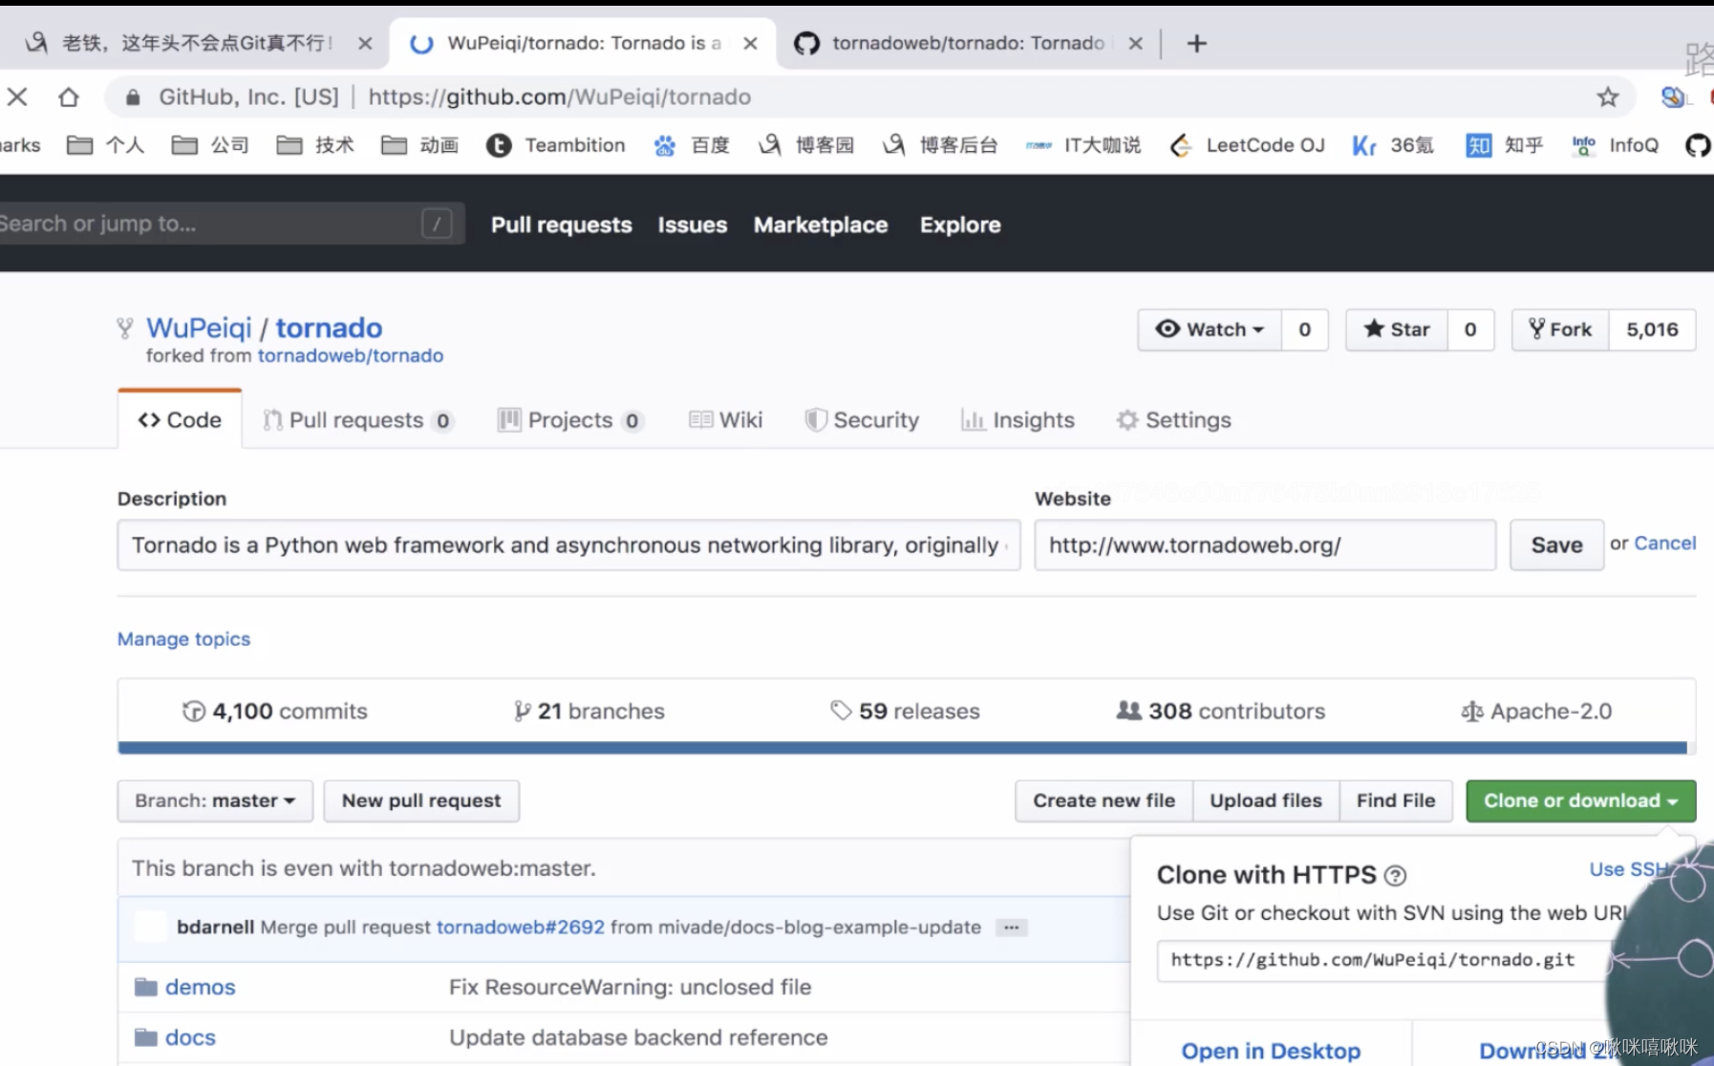Open Marketplace in GitHub header

pyautogui.click(x=821, y=224)
